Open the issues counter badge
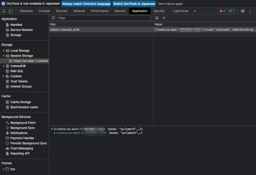The height and width of the screenshot is (175, 256). 232,11
